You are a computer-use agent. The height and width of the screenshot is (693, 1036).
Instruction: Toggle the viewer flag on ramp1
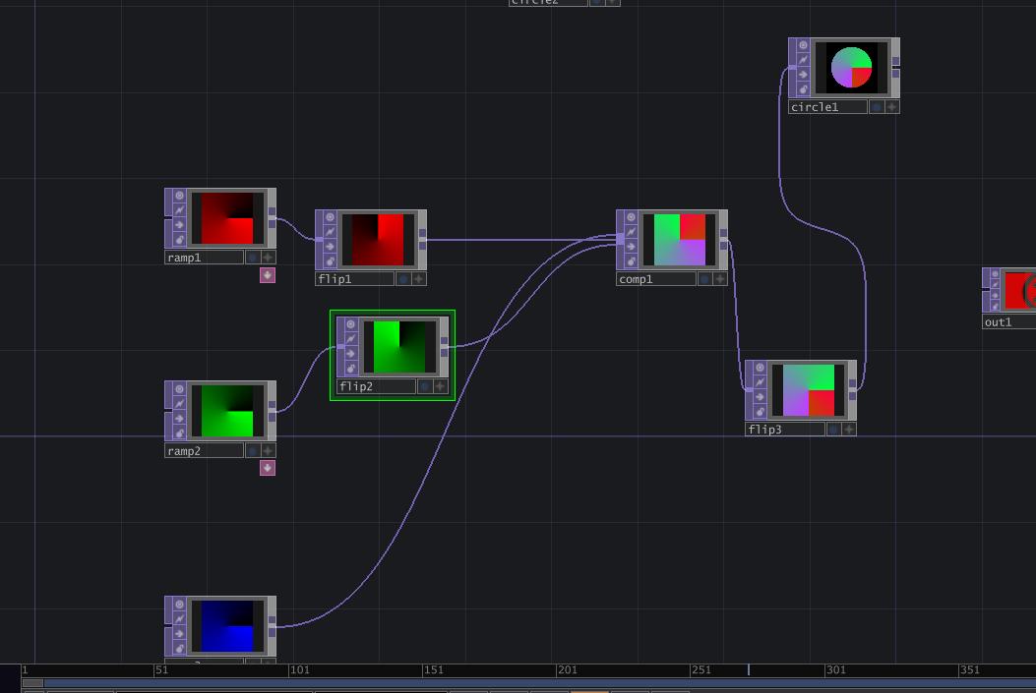(179, 196)
